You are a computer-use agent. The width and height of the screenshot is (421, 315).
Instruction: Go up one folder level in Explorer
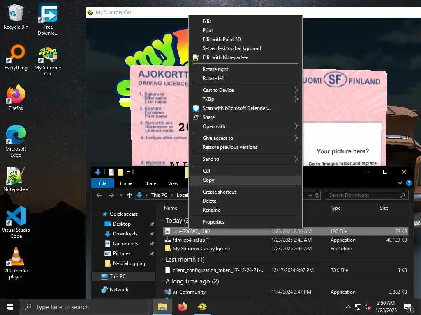(x=130, y=195)
